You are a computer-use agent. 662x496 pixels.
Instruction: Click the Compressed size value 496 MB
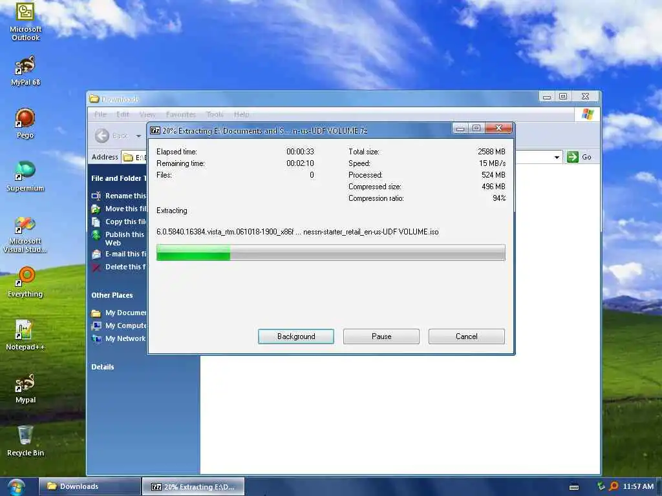(493, 187)
